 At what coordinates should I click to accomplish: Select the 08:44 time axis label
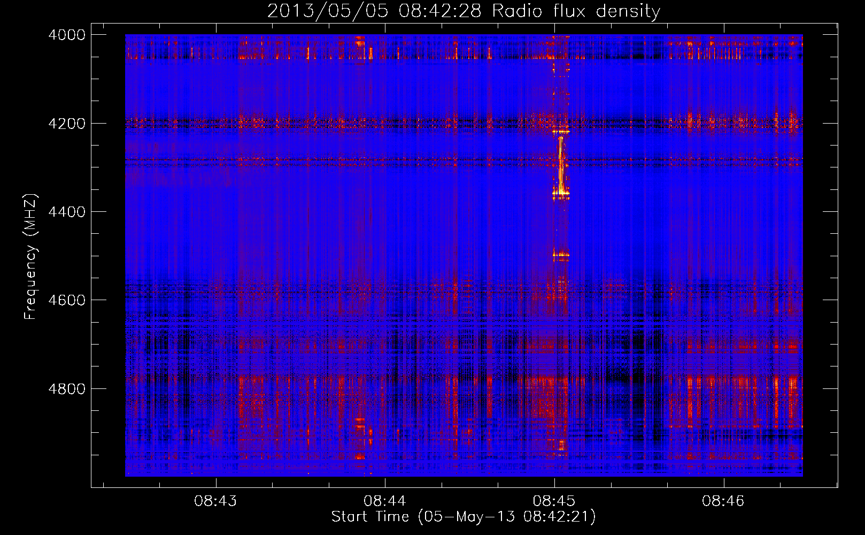tap(385, 501)
